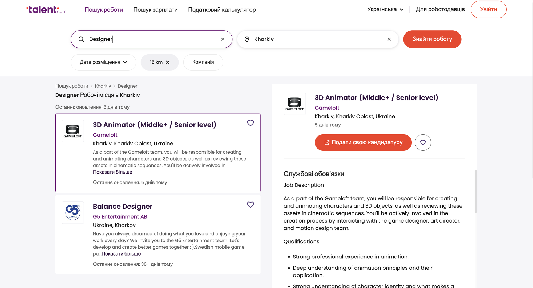Toggle round heart button beside apply button
Image resolution: width=533 pixels, height=288 pixels.
point(423,142)
